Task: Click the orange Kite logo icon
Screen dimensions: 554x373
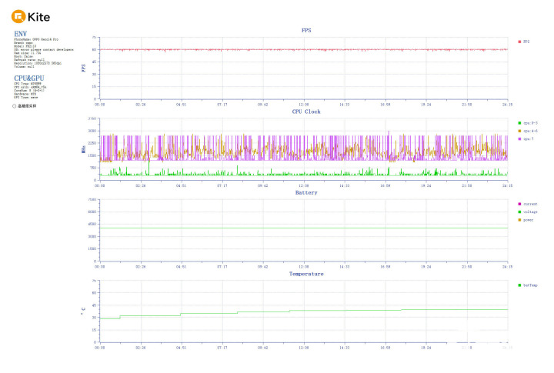Action: coord(18,17)
